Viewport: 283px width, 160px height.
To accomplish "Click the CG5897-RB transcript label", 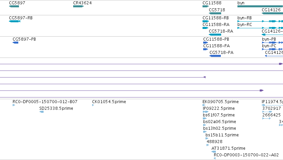I will (x=21, y=18).
